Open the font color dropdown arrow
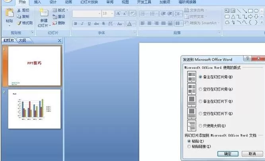This screenshot has width=265, height=161. pos(134,23)
